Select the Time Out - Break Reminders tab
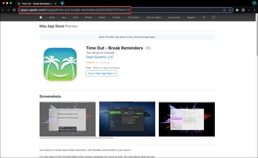The height and width of the screenshot is (158, 258). coord(37,4)
